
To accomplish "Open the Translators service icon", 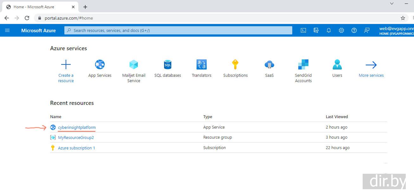I will click(202, 65).
